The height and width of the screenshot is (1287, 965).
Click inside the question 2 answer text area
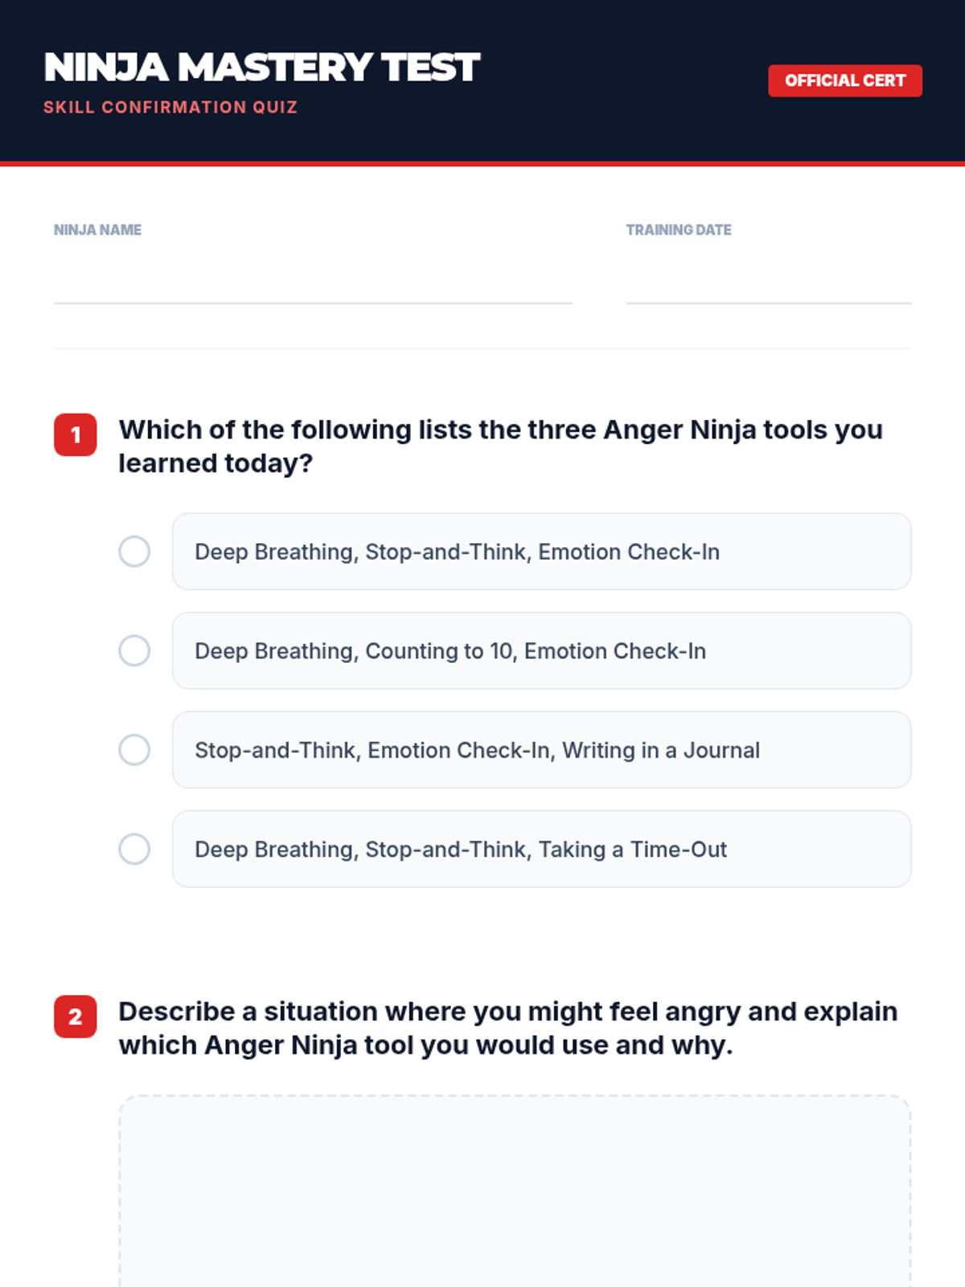coord(515,1190)
